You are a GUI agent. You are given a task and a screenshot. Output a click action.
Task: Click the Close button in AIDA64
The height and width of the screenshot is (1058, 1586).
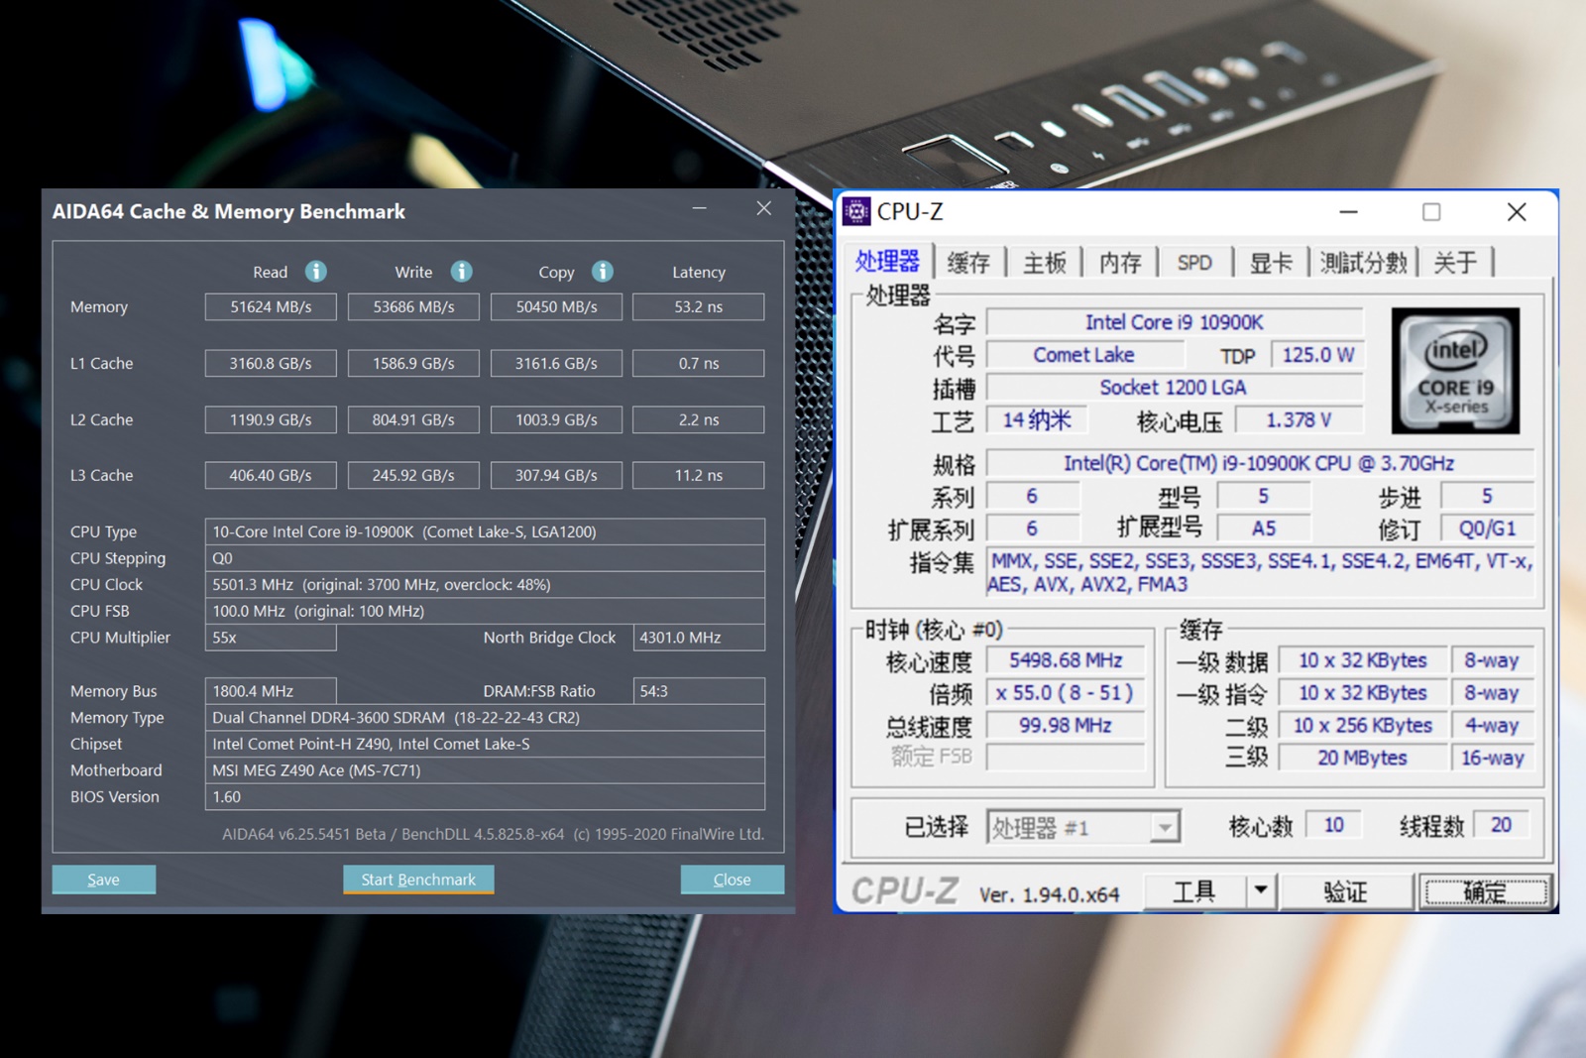pos(733,880)
